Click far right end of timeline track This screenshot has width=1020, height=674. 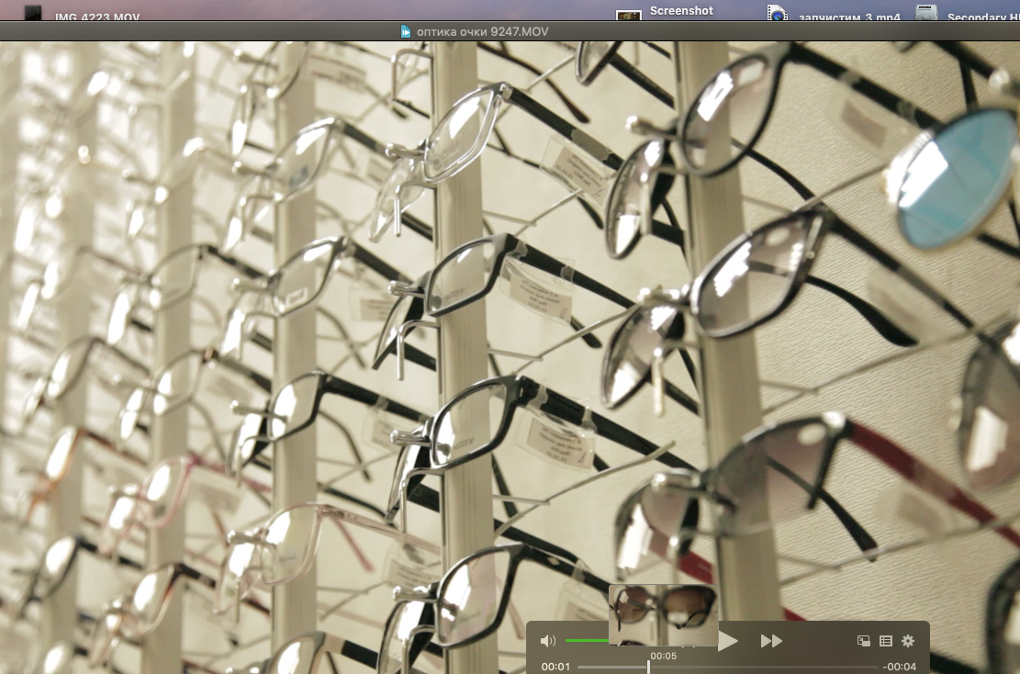pos(876,667)
